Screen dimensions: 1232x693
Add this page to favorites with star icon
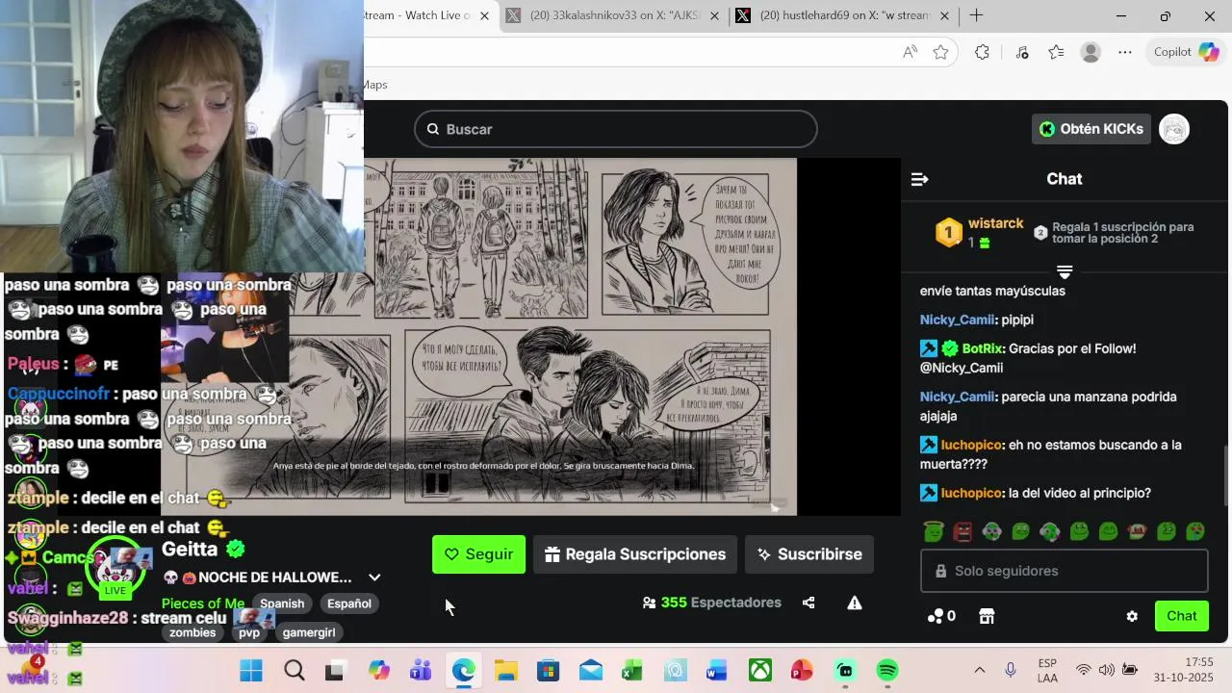click(x=940, y=52)
